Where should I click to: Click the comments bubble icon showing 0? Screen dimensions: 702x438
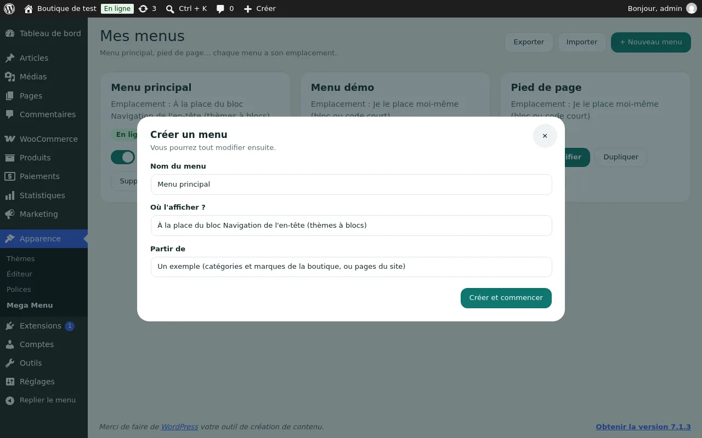tap(220, 9)
